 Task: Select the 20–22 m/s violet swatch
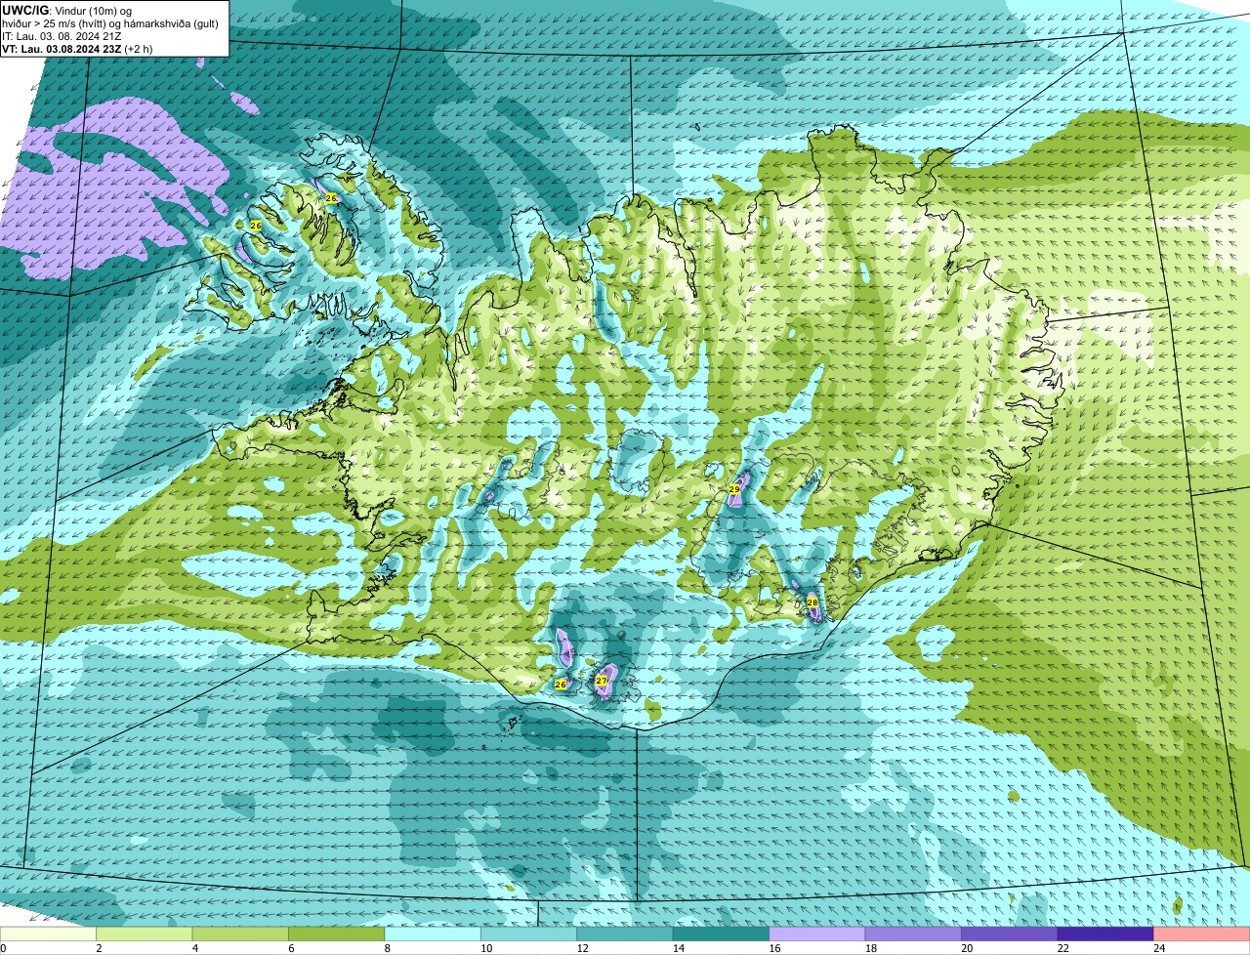pyautogui.click(x=1010, y=934)
